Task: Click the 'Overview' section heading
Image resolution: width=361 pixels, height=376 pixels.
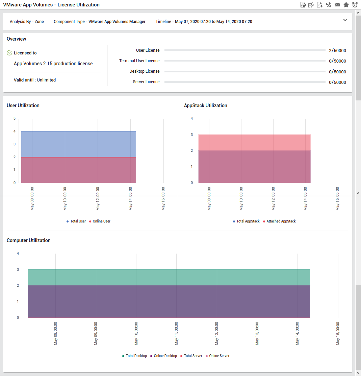Action: (x=16, y=39)
